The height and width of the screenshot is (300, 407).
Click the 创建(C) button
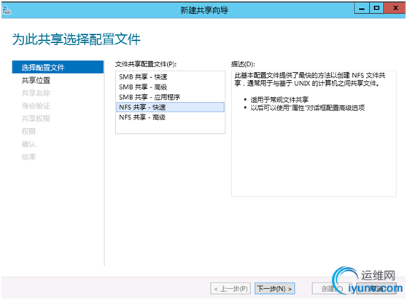(x=332, y=288)
